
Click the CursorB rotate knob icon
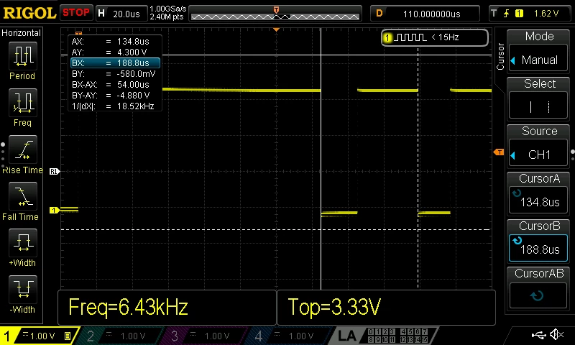[x=517, y=241]
